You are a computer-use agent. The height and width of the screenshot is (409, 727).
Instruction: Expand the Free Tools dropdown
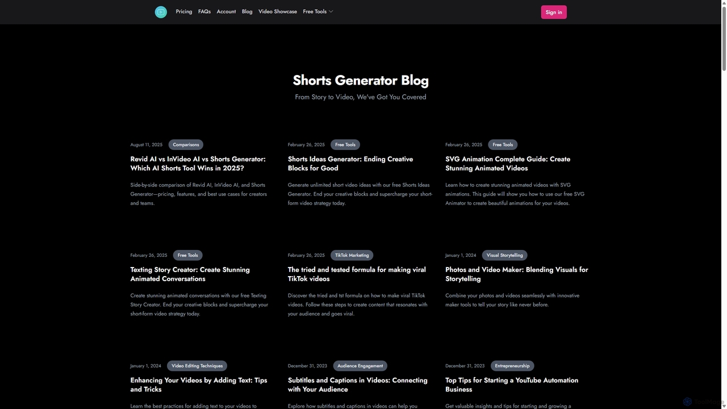(x=318, y=11)
